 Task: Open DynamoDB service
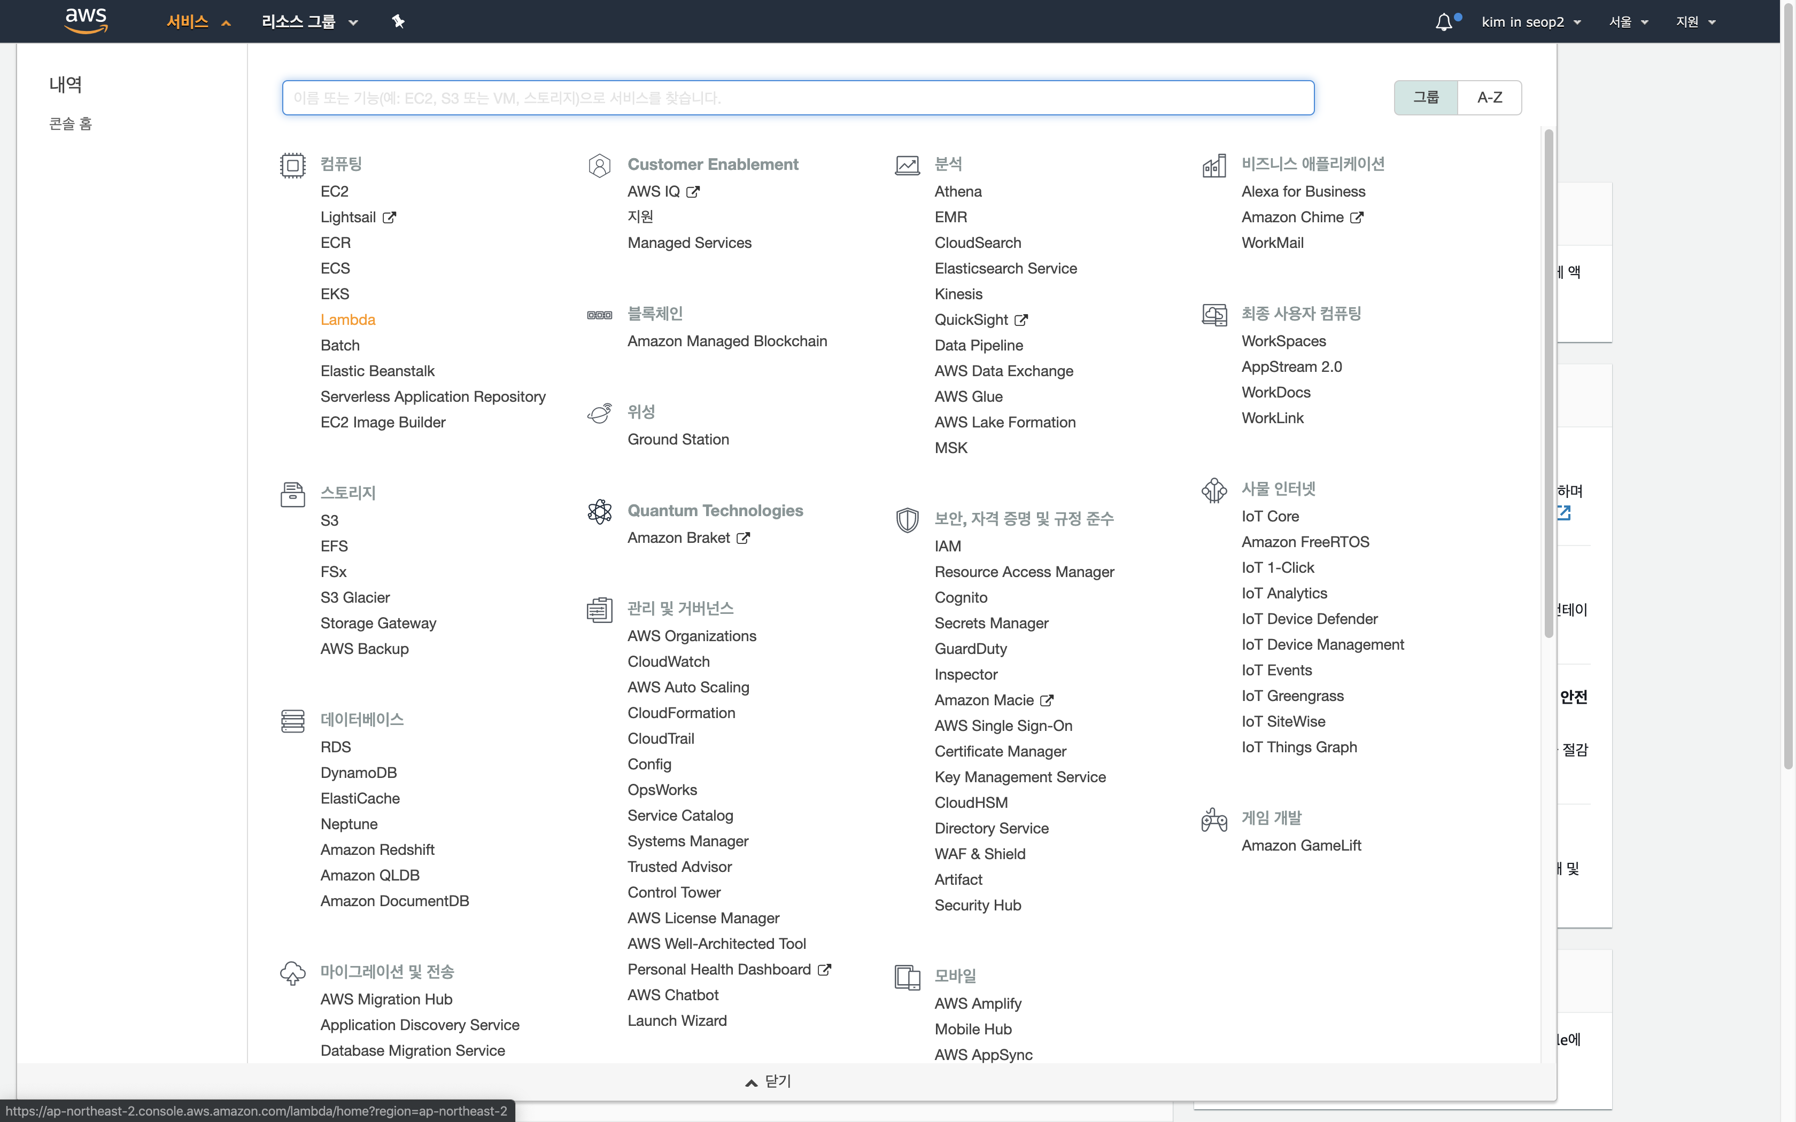point(359,773)
